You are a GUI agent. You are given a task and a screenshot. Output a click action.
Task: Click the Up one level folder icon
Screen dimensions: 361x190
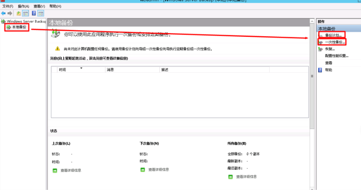point(18,14)
